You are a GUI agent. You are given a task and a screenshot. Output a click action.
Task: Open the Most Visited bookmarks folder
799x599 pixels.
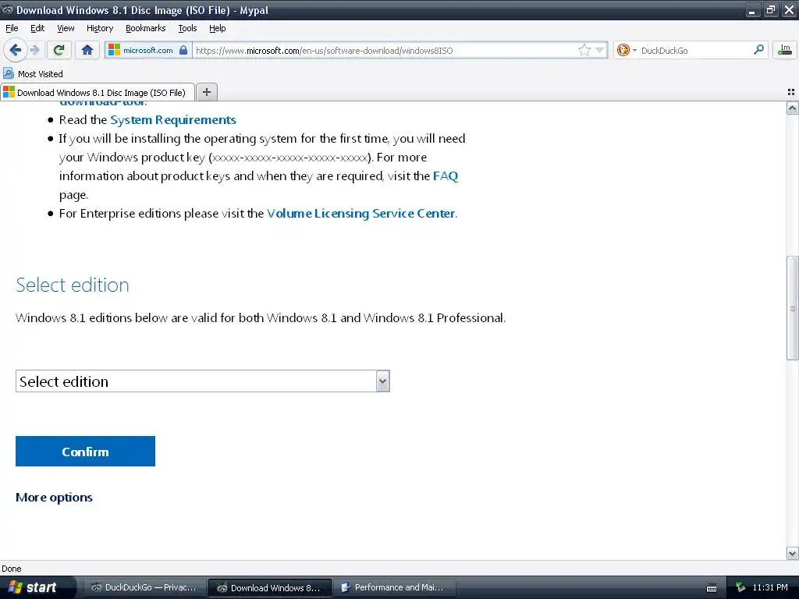33,74
